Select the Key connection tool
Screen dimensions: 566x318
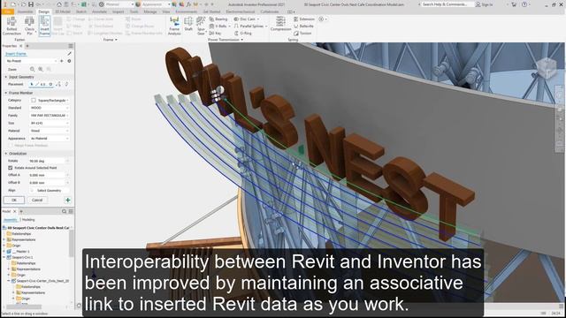pos(216,34)
